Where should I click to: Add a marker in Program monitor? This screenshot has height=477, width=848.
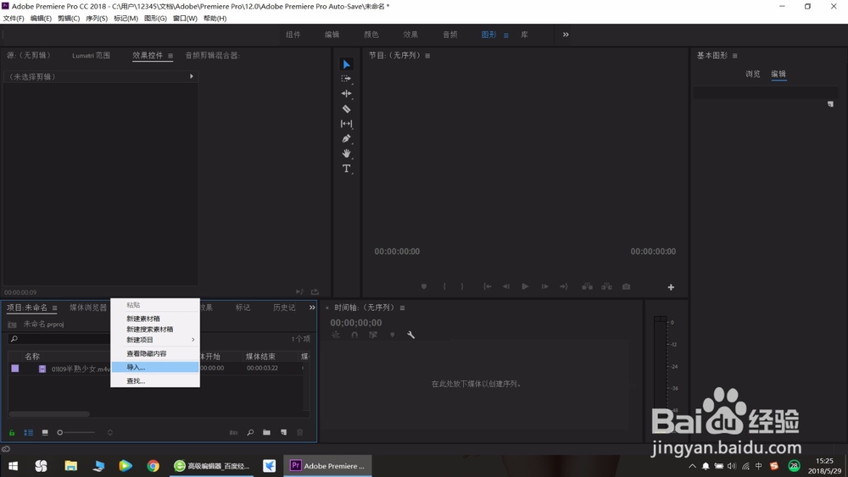tap(424, 287)
